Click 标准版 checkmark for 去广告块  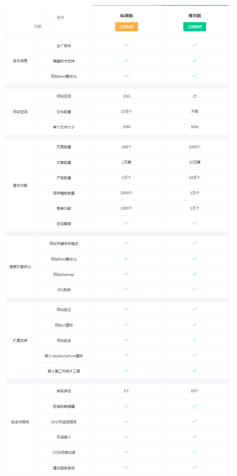[127, 45]
